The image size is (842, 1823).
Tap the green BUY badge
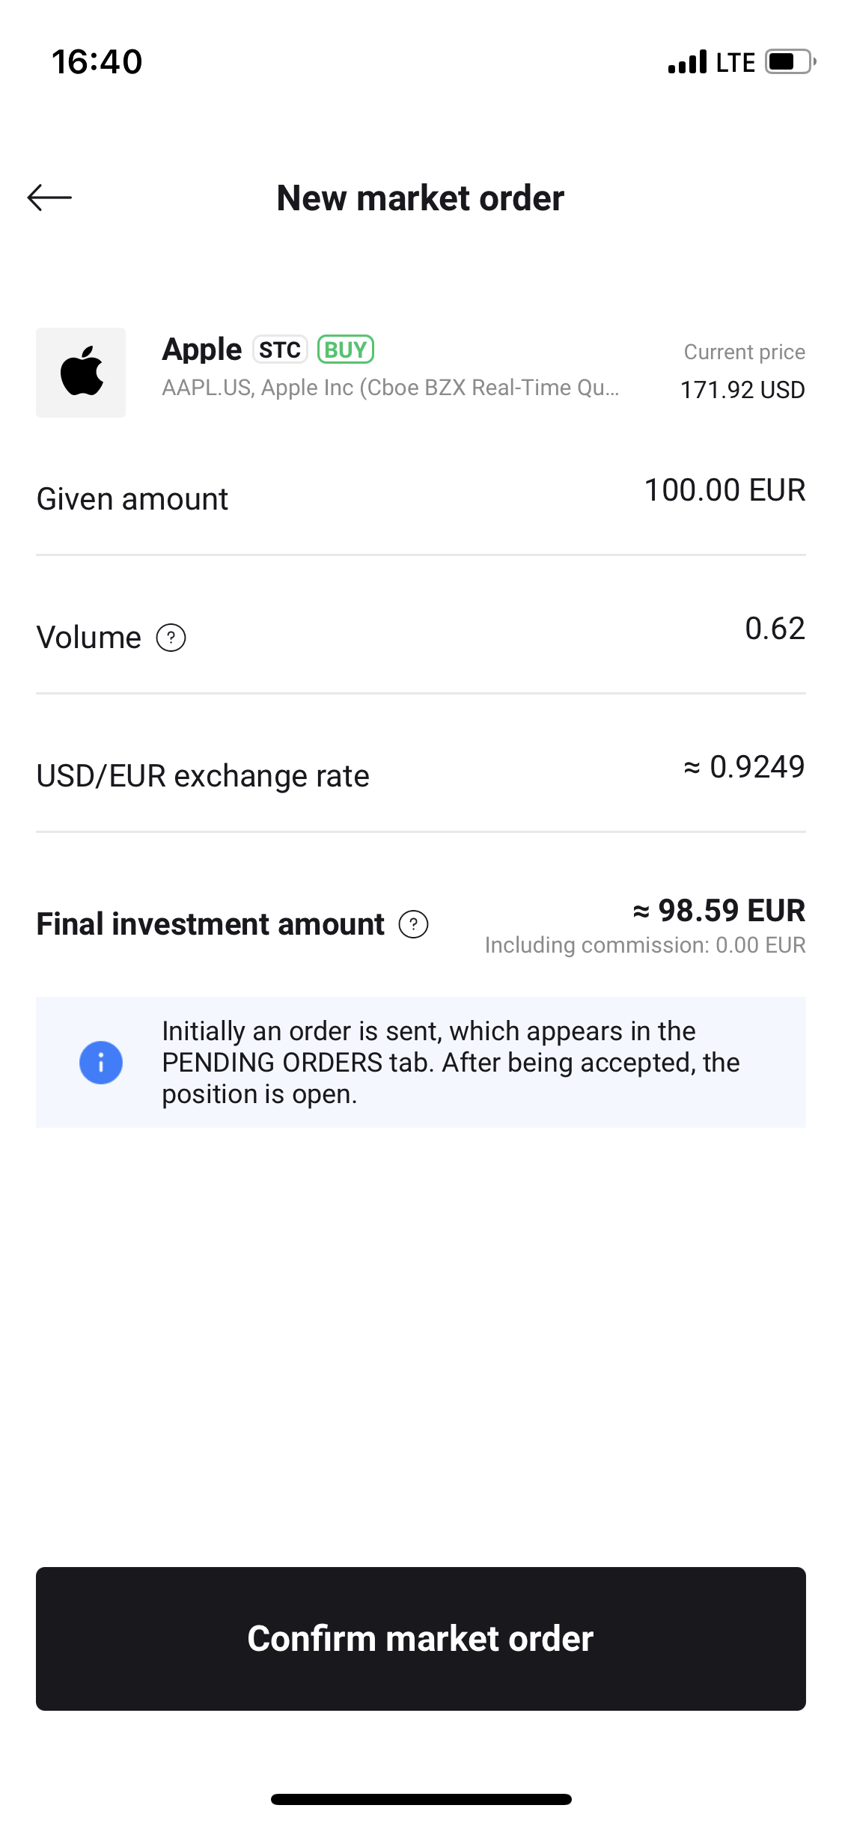(x=346, y=349)
